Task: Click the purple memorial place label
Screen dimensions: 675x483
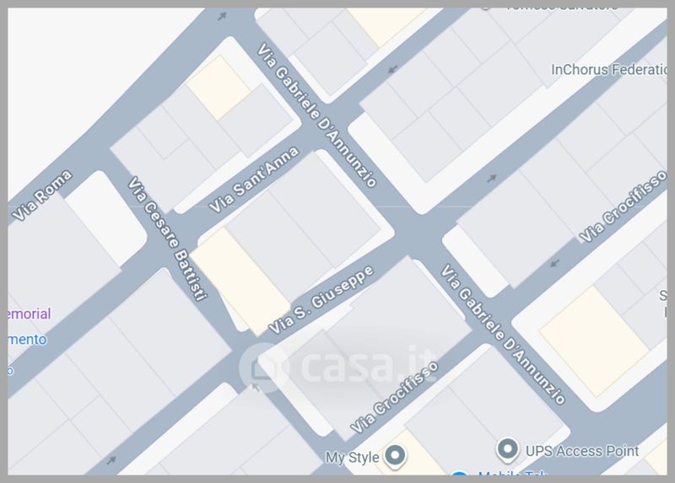Action: (30, 314)
